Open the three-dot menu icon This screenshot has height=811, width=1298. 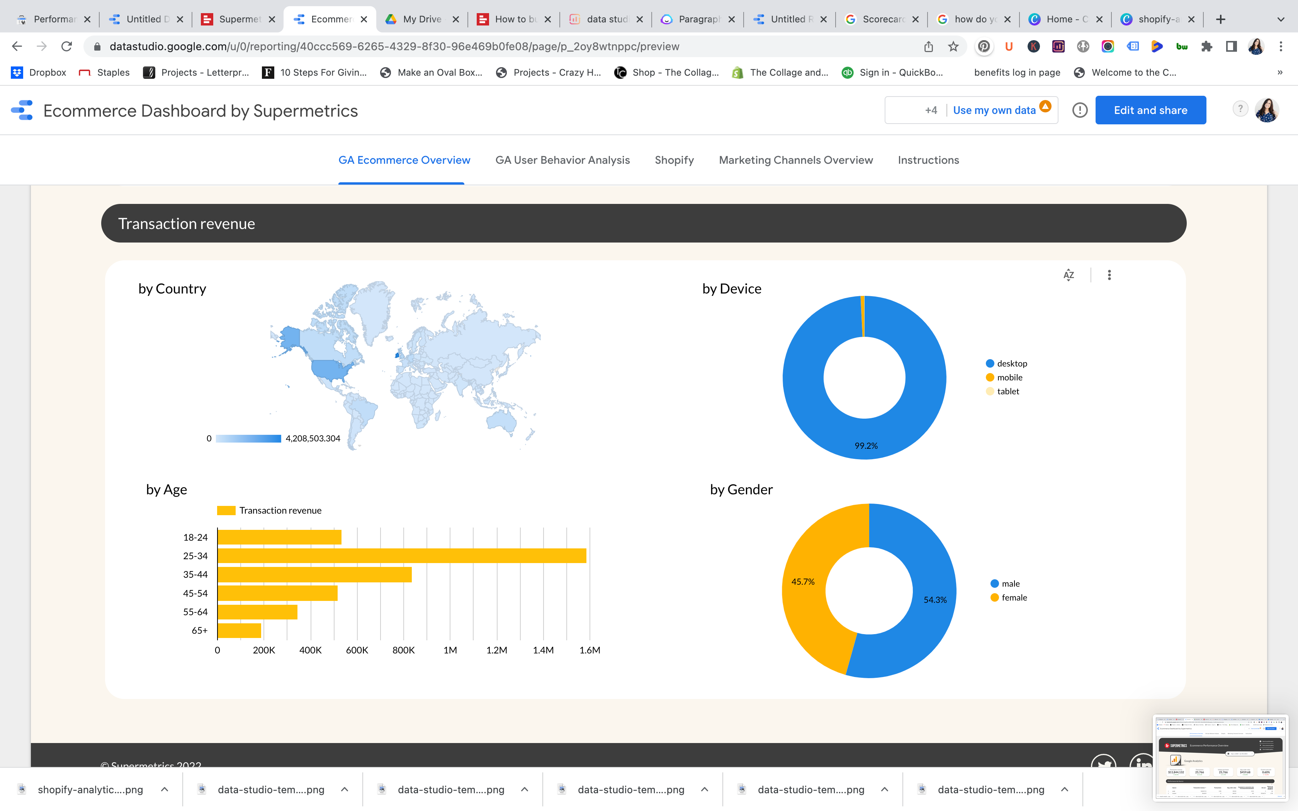pyautogui.click(x=1109, y=275)
